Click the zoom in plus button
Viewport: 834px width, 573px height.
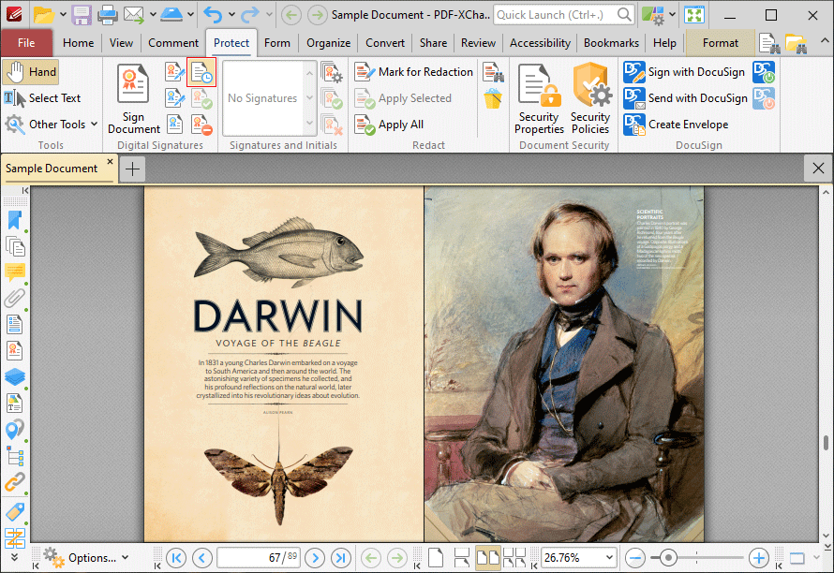tap(759, 558)
